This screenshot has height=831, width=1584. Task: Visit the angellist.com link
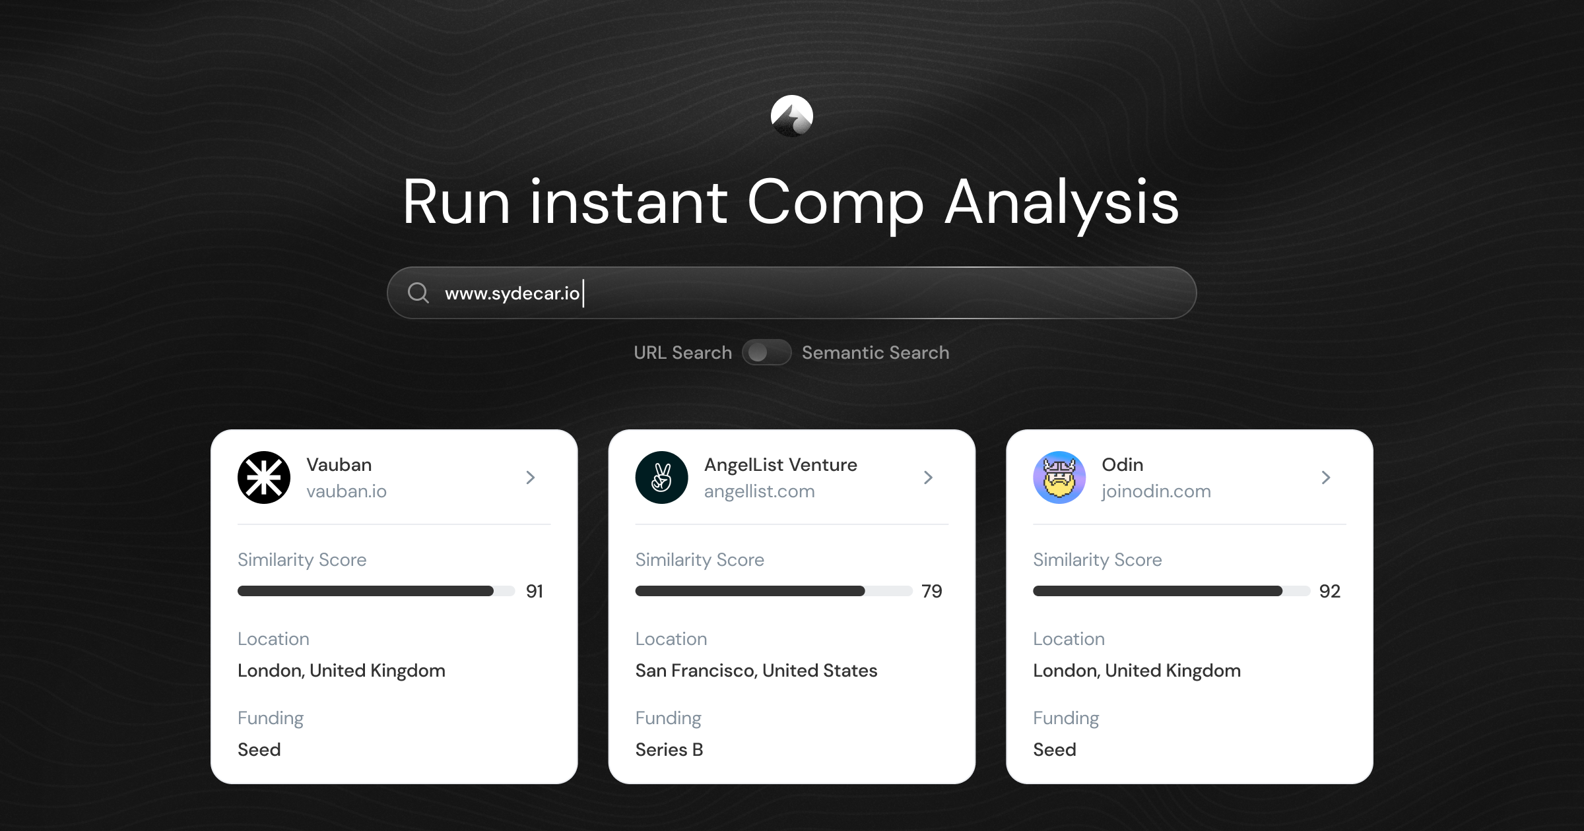[x=760, y=491]
